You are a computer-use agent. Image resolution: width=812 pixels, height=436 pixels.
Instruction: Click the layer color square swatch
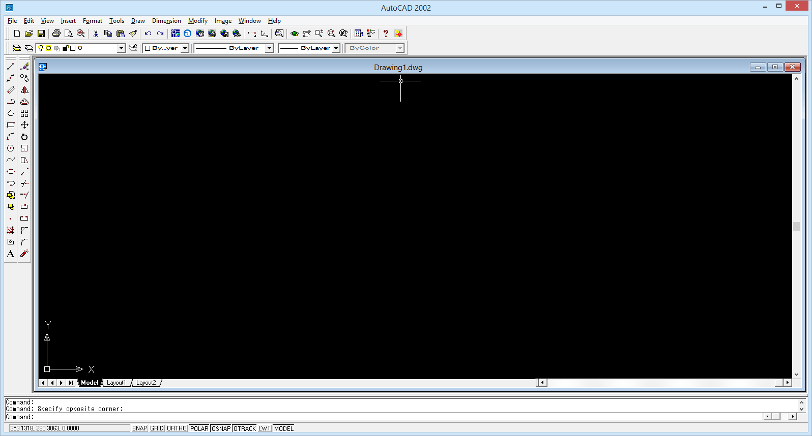pyautogui.click(x=73, y=48)
